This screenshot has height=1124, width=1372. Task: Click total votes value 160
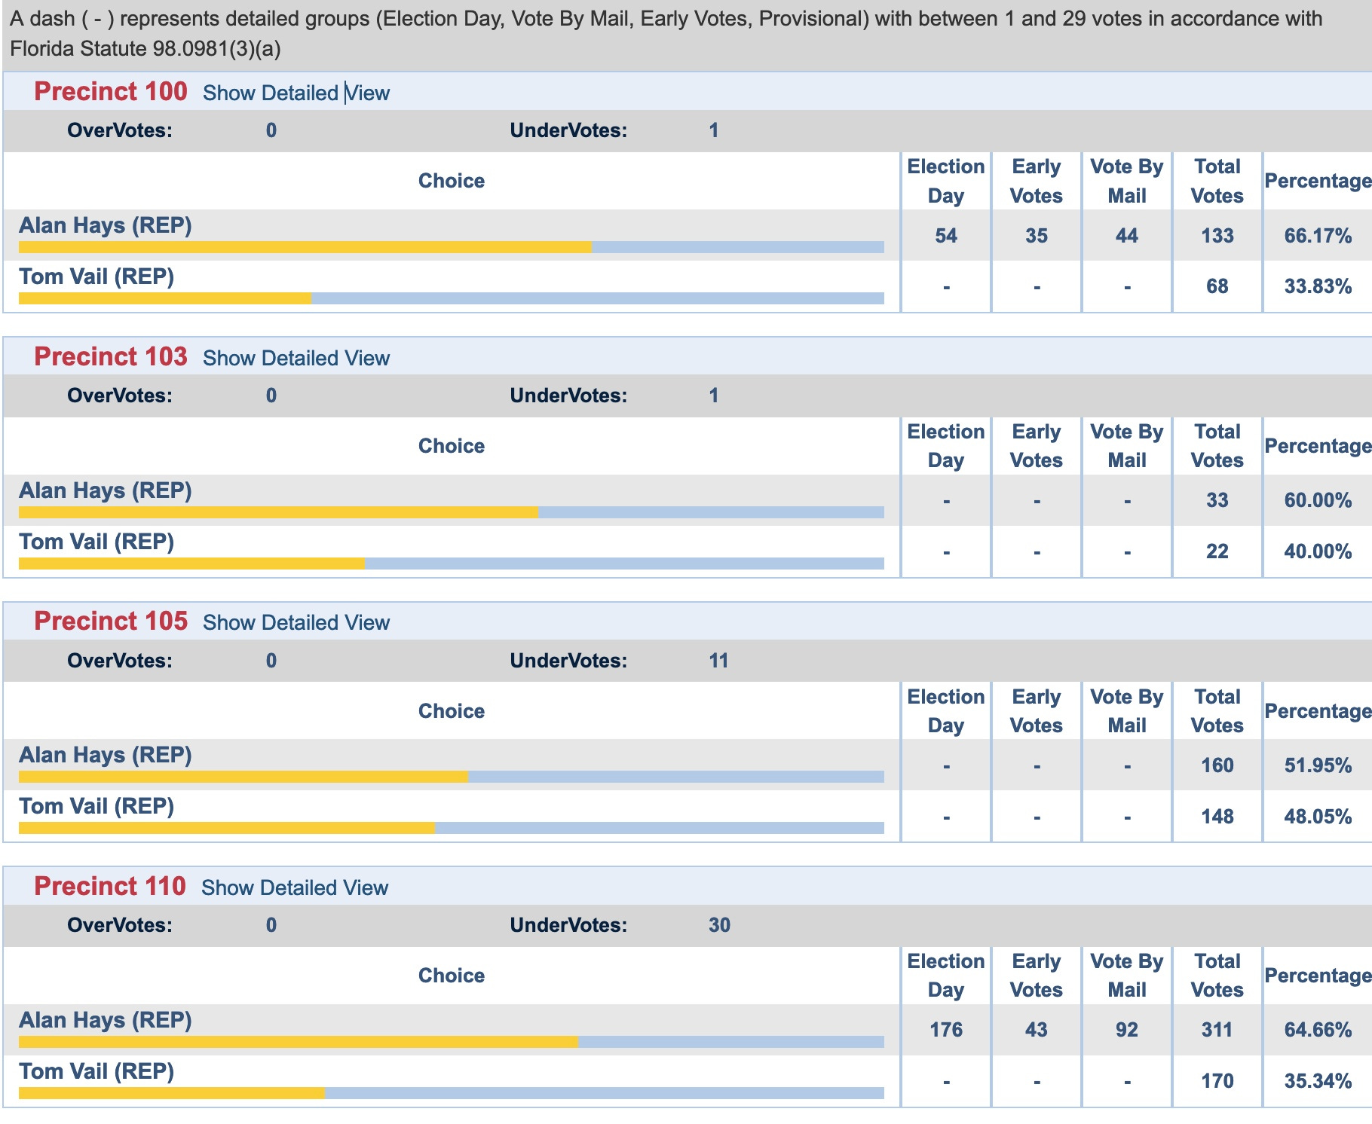tap(1217, 765)
